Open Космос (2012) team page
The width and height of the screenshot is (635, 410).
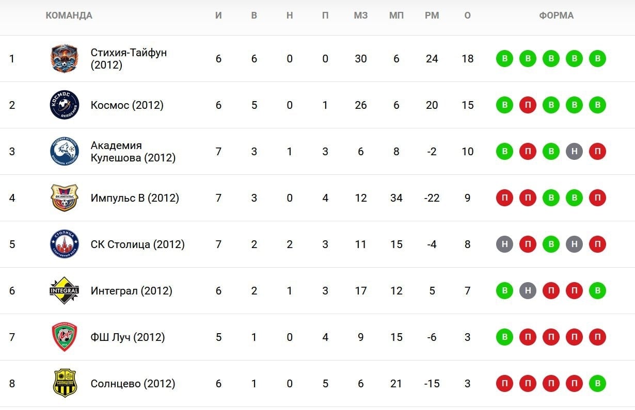127,105
